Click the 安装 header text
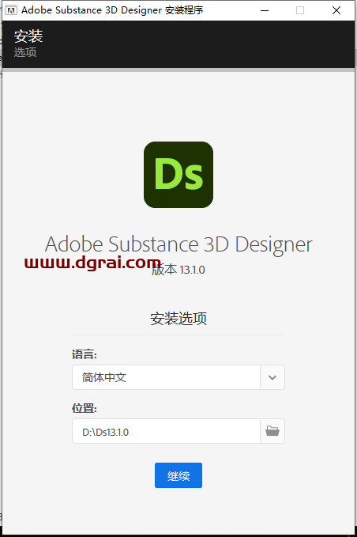The width and height of the screenshot is (357, 537). pos(28,36)
